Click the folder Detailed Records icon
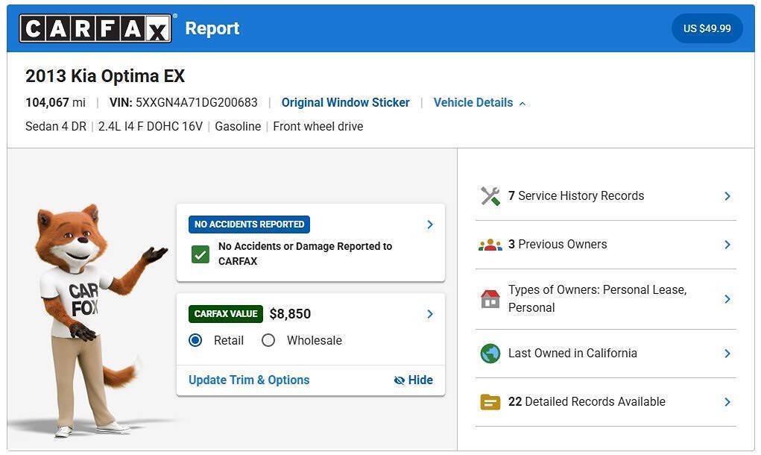 490,402
